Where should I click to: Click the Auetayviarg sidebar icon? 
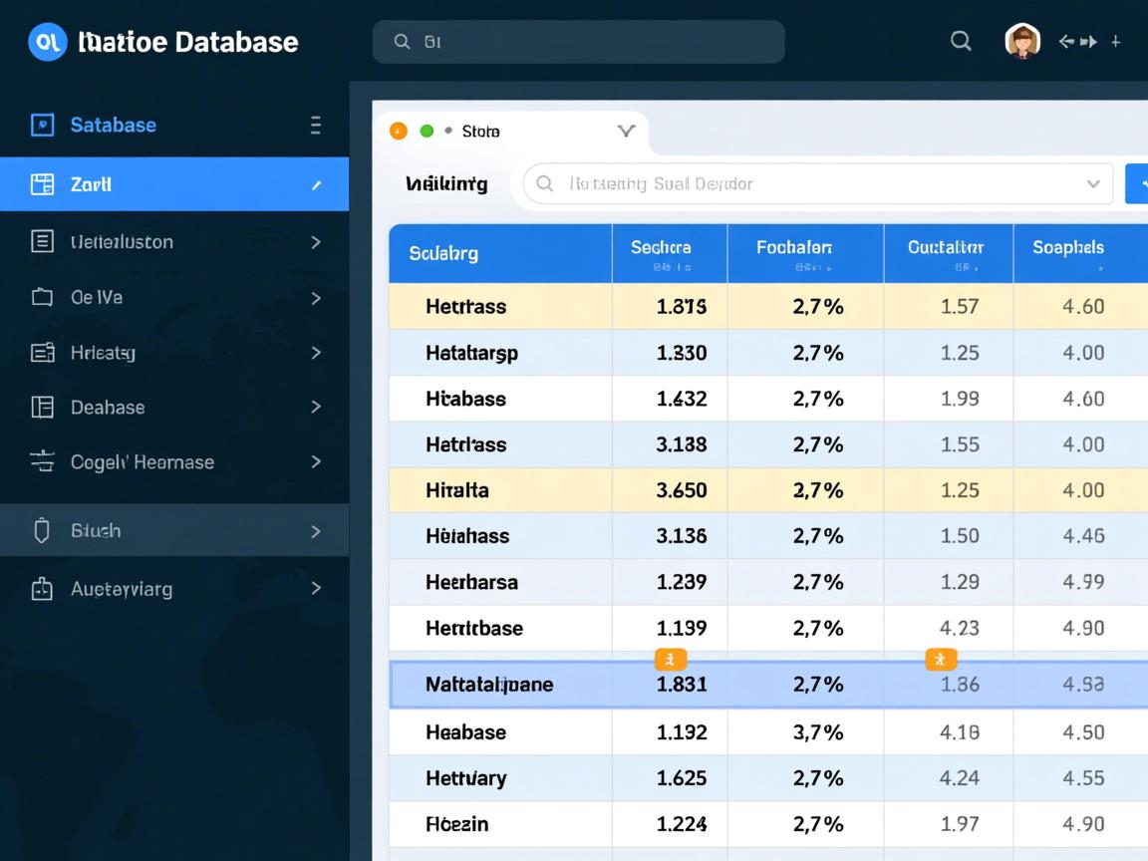pos(42,589)
